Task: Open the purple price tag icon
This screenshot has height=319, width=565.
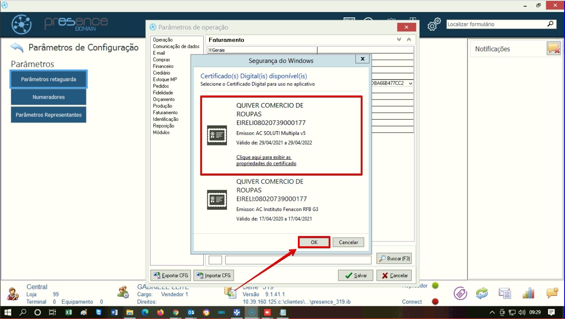Action: pyautogui.click(x=460, y=293)
